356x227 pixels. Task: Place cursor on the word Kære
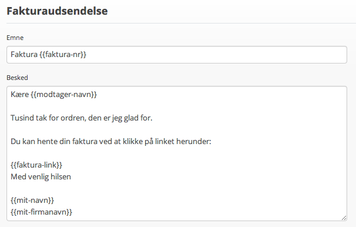tap(20, 95)
